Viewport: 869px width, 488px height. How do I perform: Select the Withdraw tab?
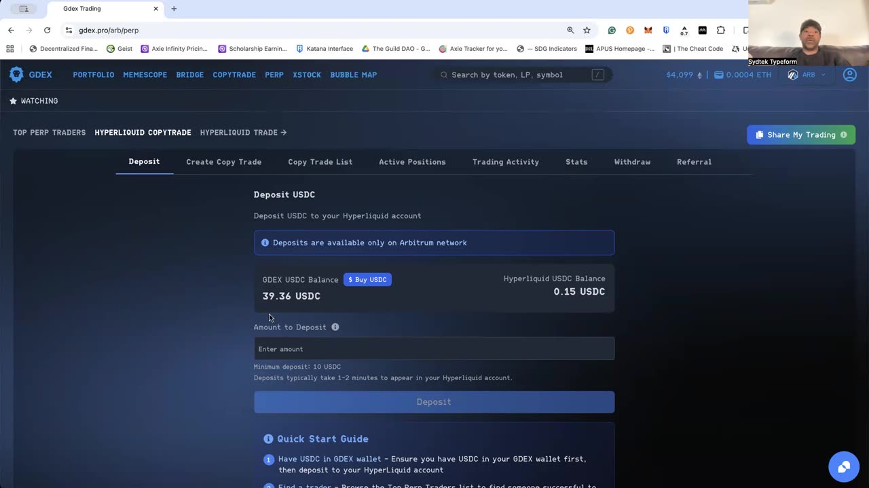pyautogui.click(x=632, y=162)
